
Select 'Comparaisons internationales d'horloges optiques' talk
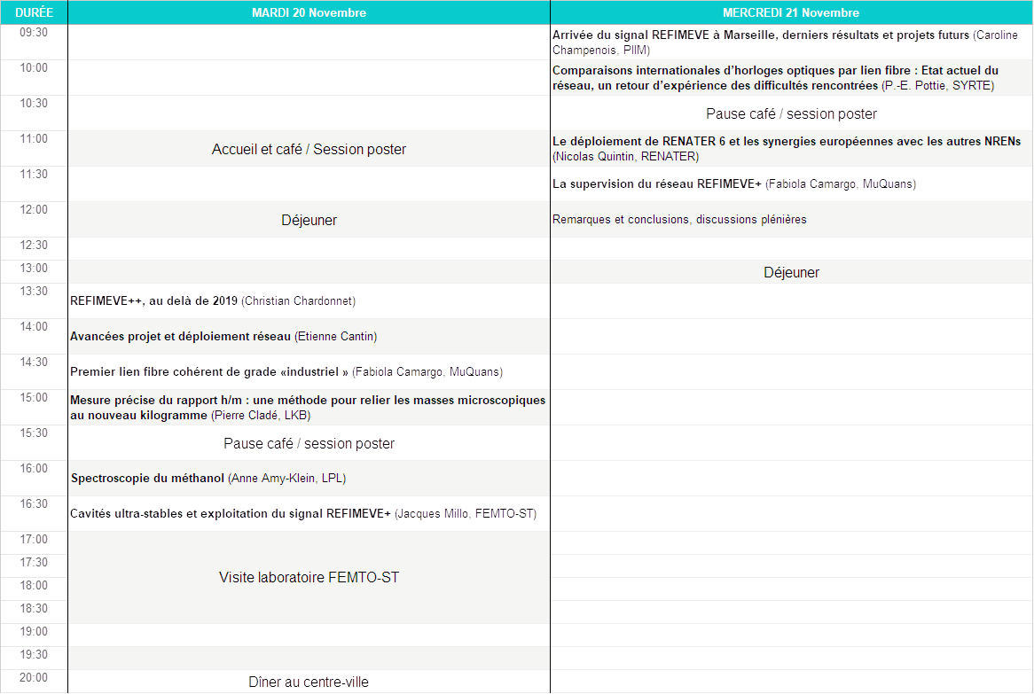click(x=791, y=78)
